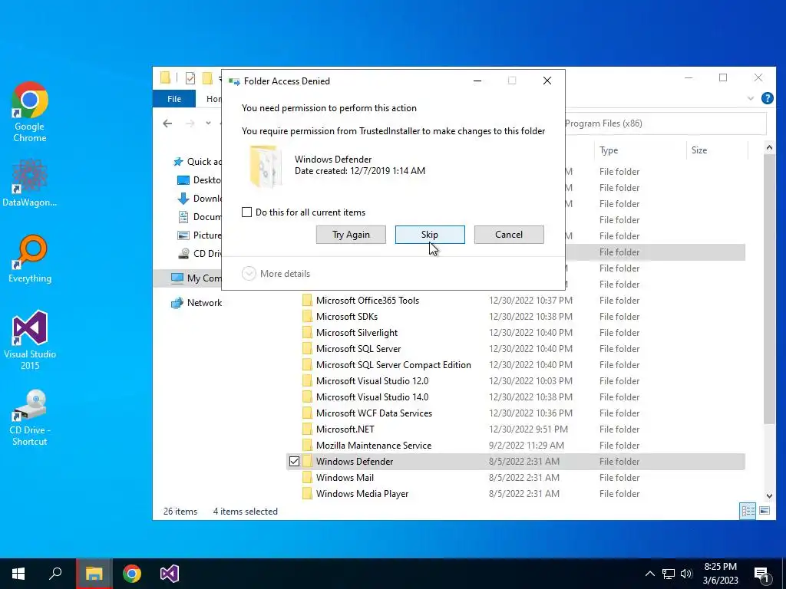Click the Cancel button in the dialog
The height and width of the screenshot is (589, 786).
coord(509,235)
